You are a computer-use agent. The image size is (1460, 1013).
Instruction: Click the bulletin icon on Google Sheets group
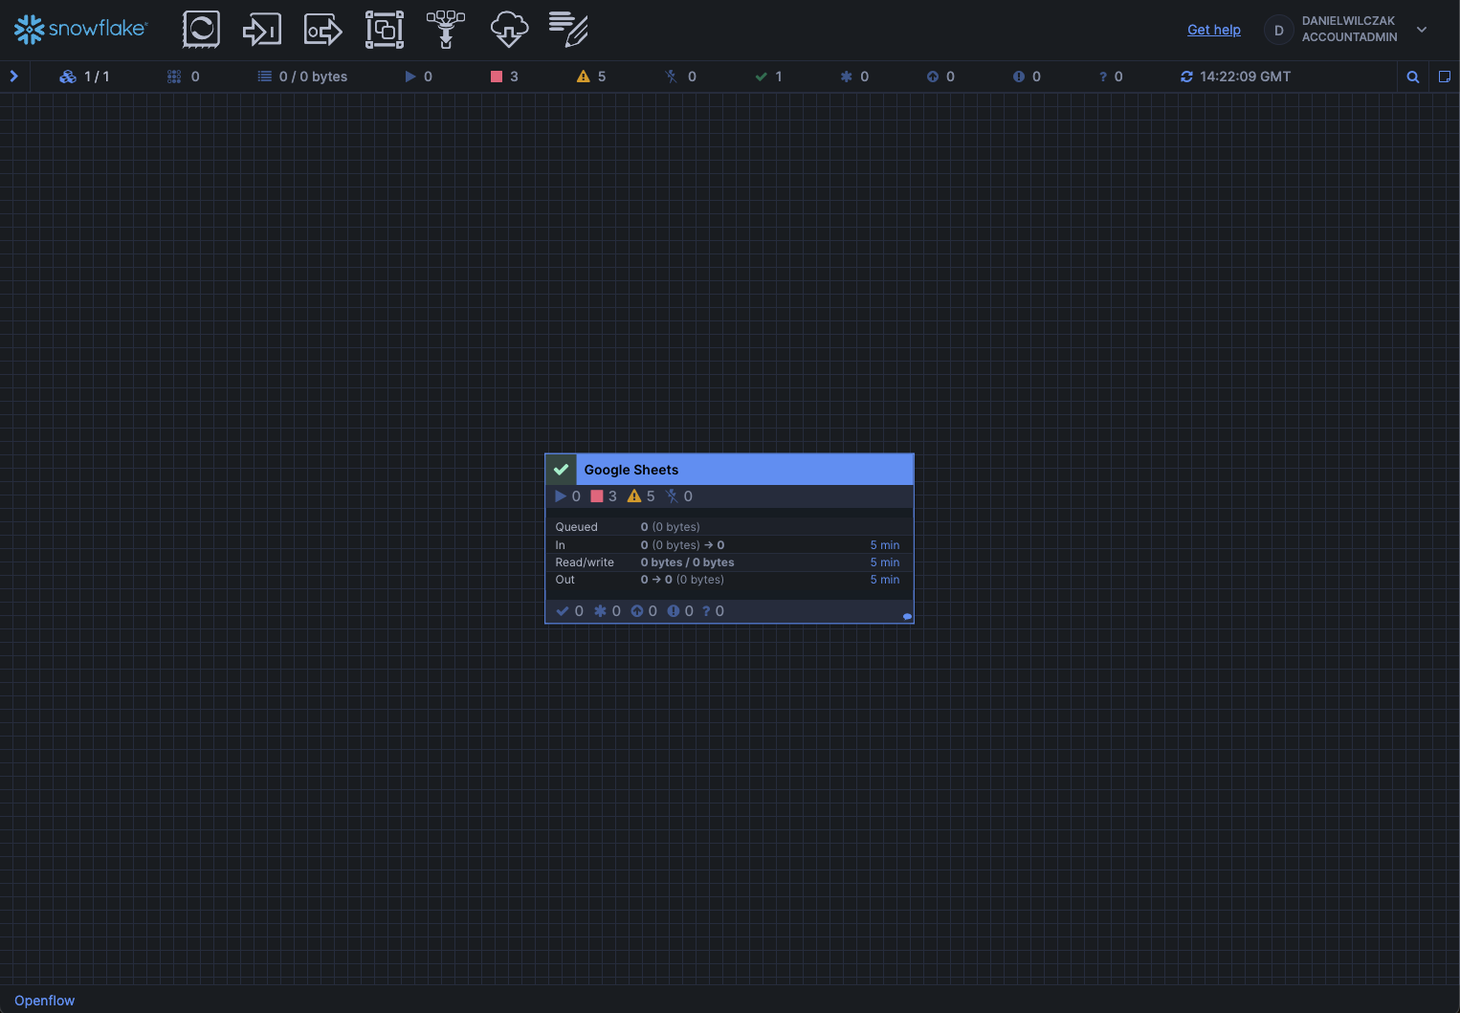tap(907, 616)
